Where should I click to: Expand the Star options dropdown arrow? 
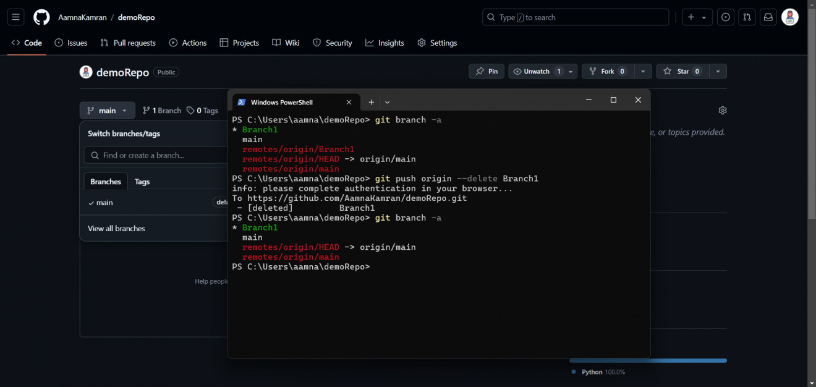click(x=718, y=71)
